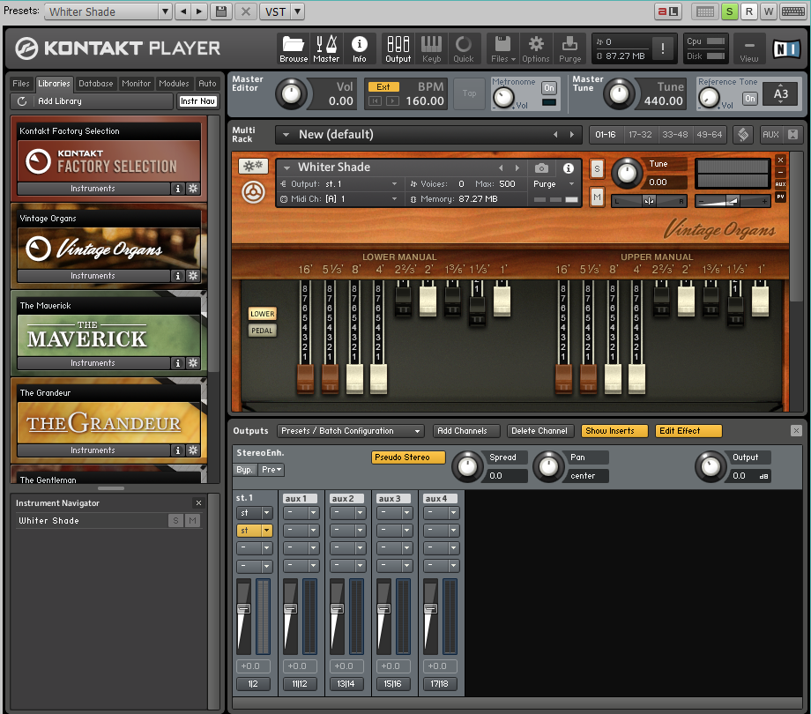811x714 pixels.
Task: Open the Browse panel icon
Action: [x=294, y=48]
